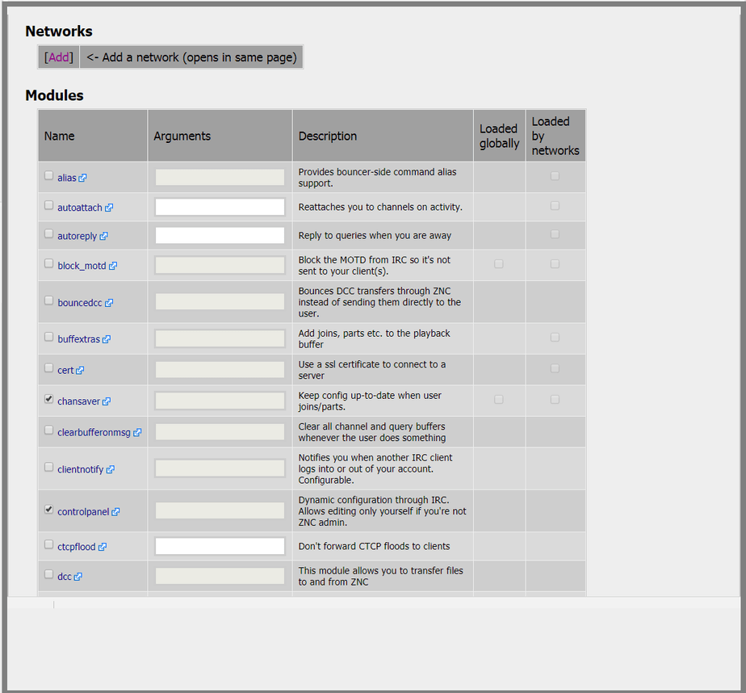
Task: Click the external link icon next to ctcpflood
Action: coord(103,547)
